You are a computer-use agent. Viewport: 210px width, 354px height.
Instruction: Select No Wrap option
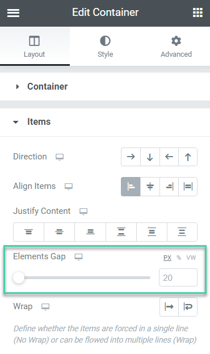[x=169, y=306]
